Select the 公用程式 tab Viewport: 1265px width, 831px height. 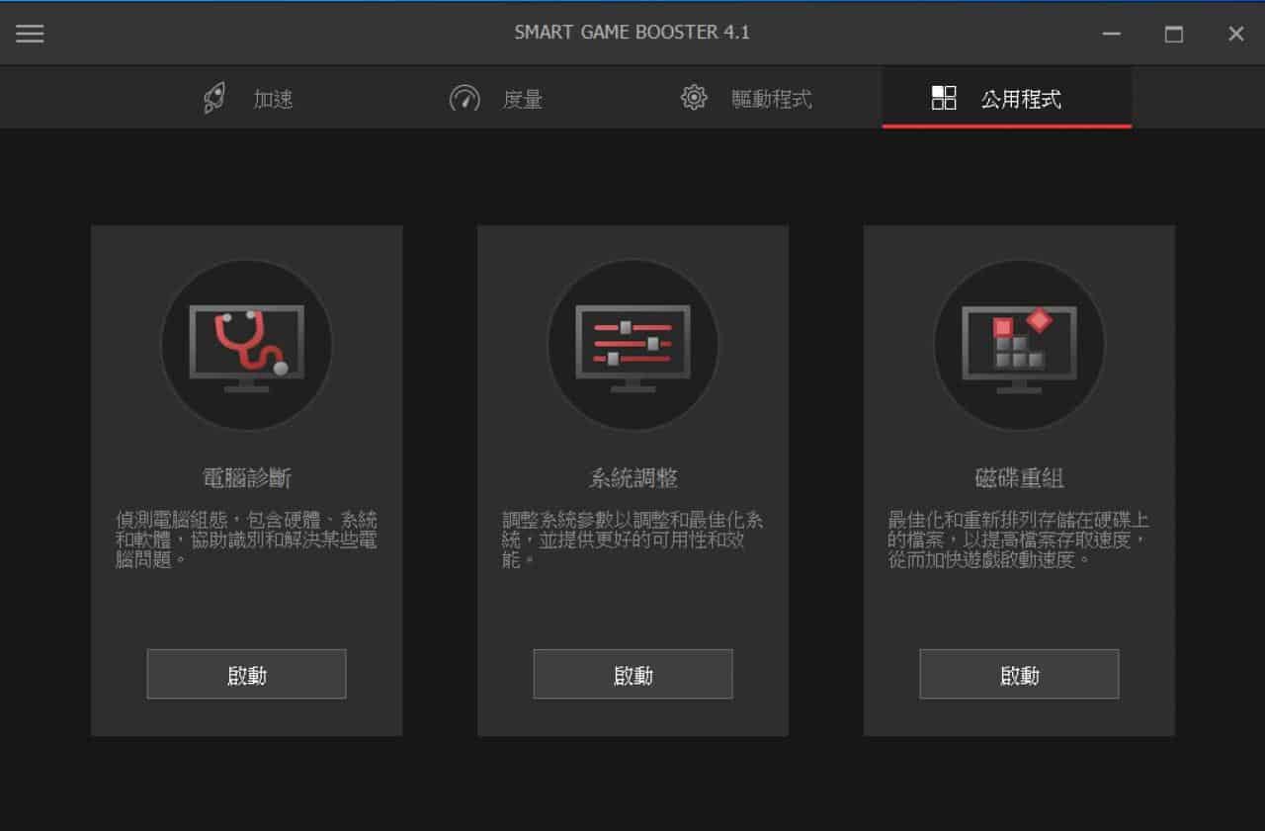[1007, 98]
